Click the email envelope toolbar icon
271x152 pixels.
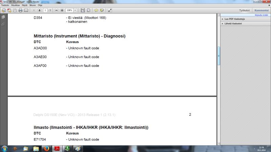coord(26,10)
